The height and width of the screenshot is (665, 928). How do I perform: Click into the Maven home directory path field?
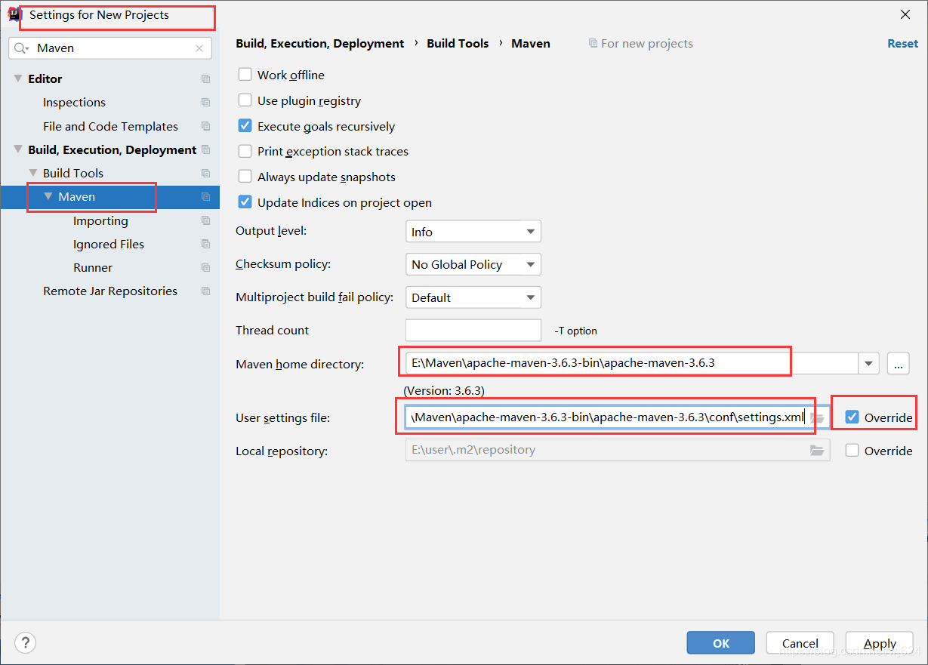point(632,364)
